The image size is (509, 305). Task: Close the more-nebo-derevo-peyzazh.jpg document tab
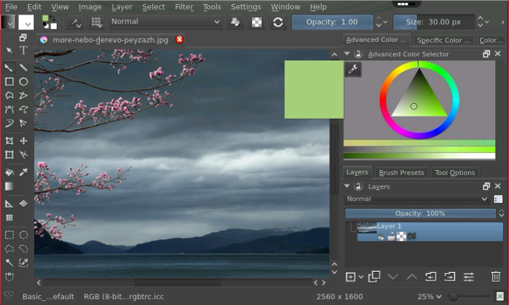click(179, 40)
